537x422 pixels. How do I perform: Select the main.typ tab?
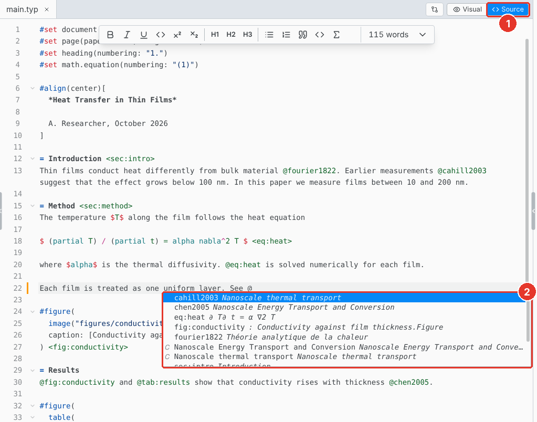tap(22, 9)
